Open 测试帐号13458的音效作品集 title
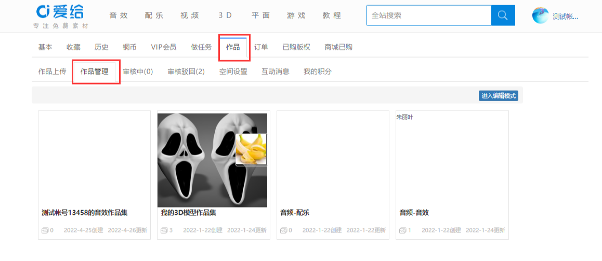 [84, 213]
